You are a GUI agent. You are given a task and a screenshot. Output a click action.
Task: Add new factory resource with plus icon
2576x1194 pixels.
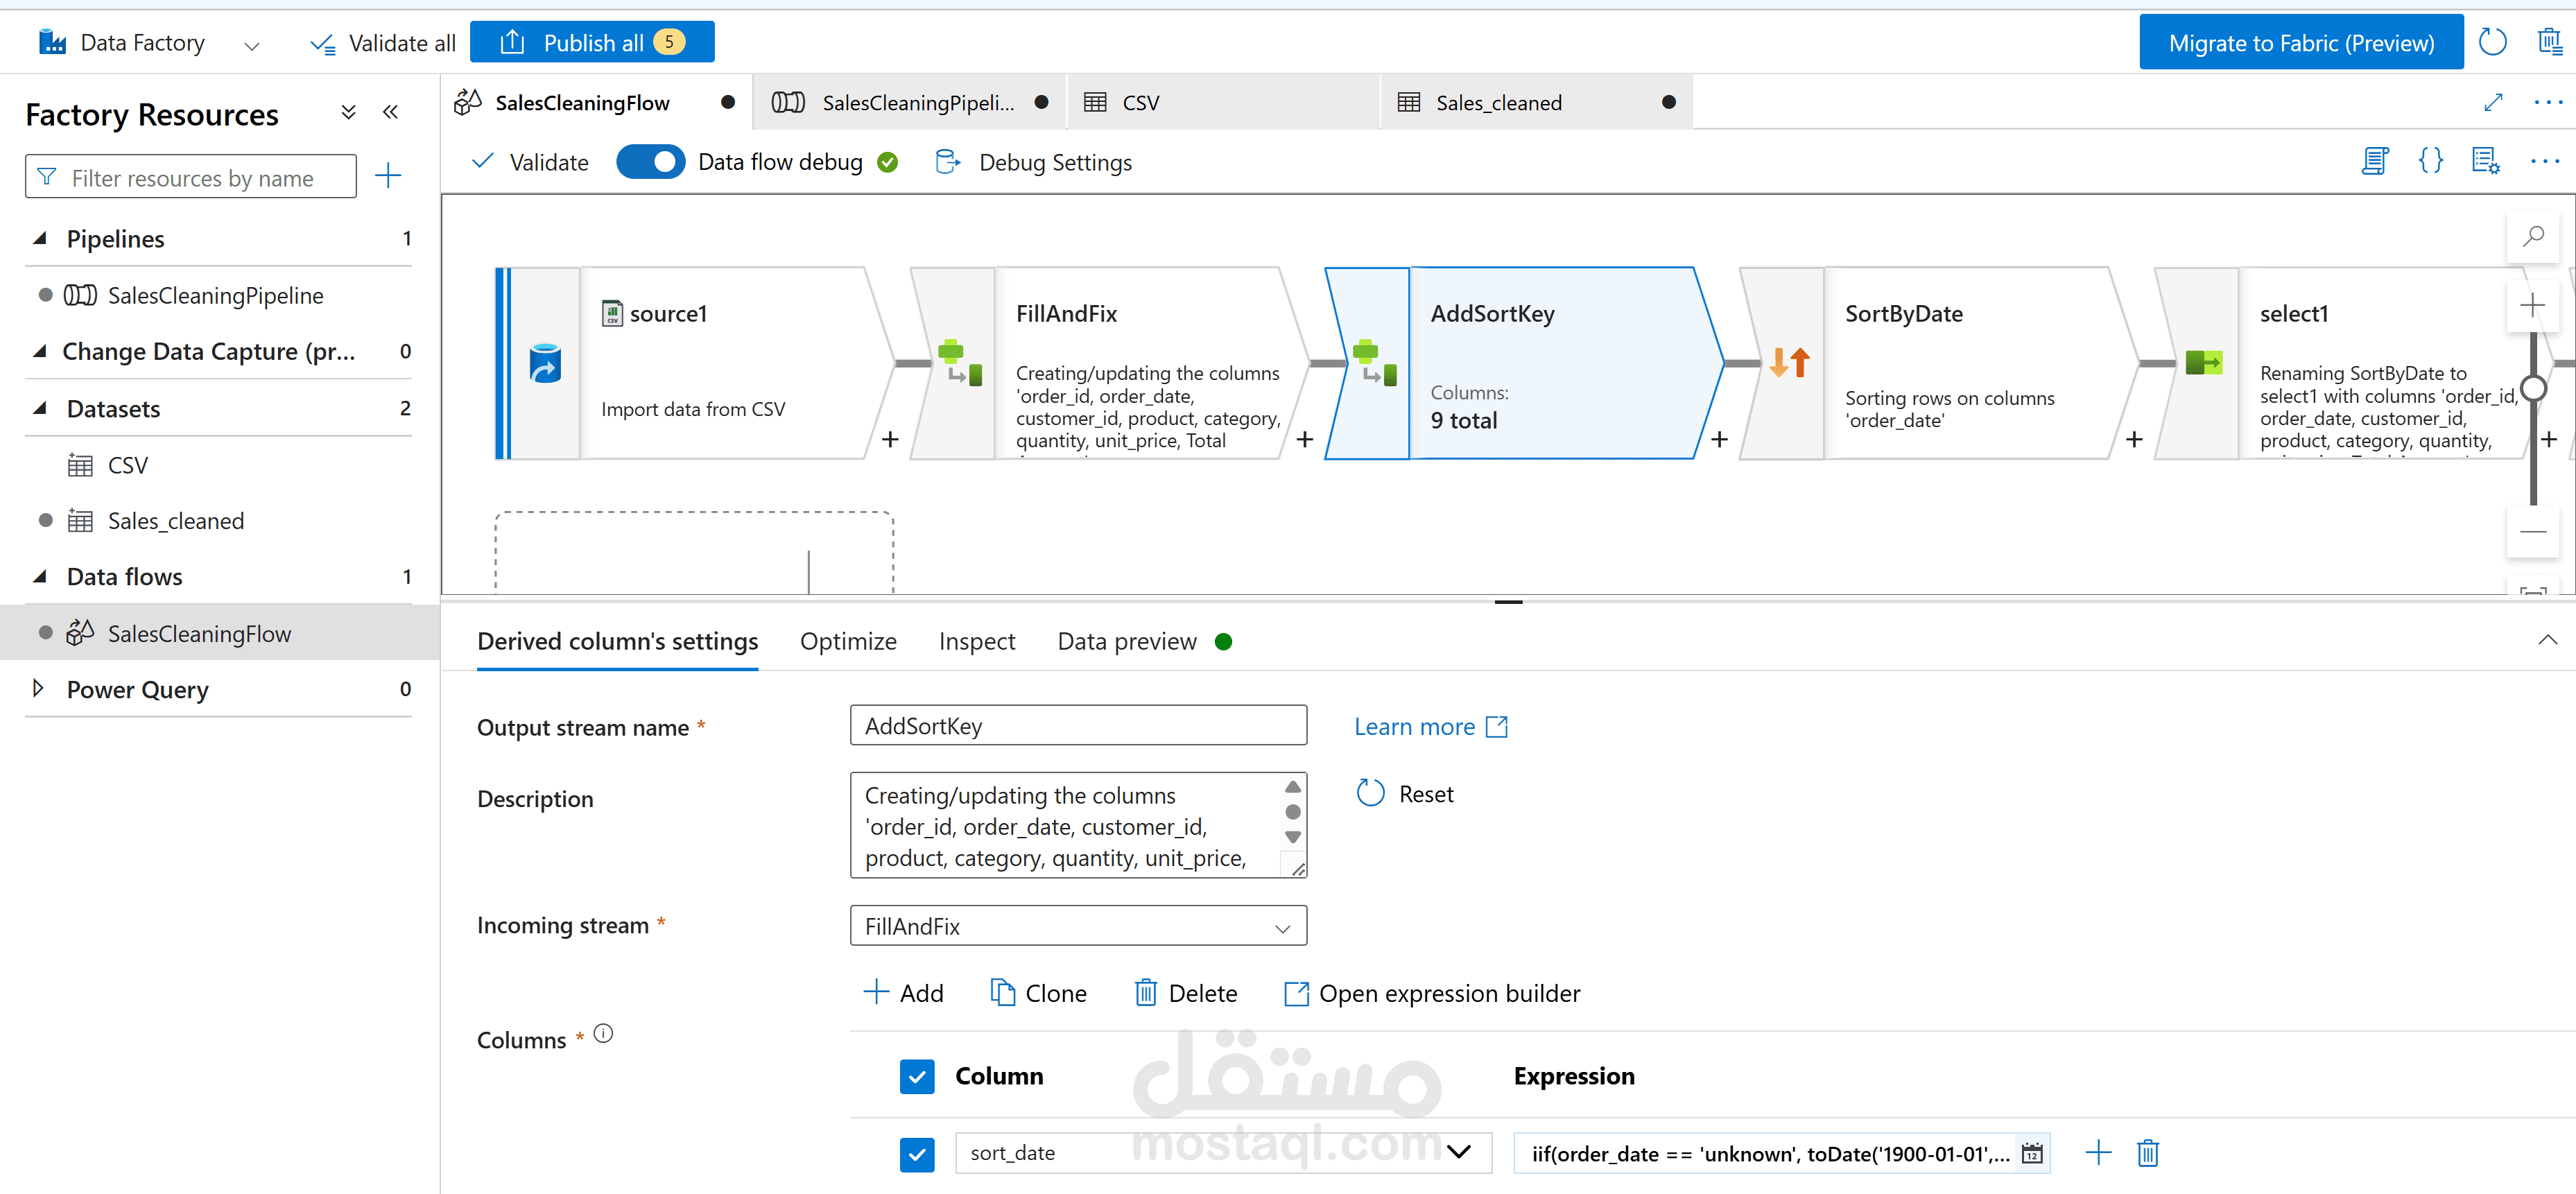(x=388, y=176)
